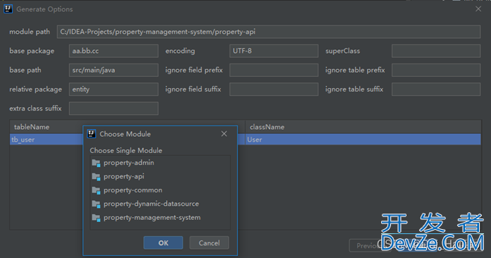Cancel the Choose Module dialog
The width and height of the screenshot is (491, 258).
(209, 243)
